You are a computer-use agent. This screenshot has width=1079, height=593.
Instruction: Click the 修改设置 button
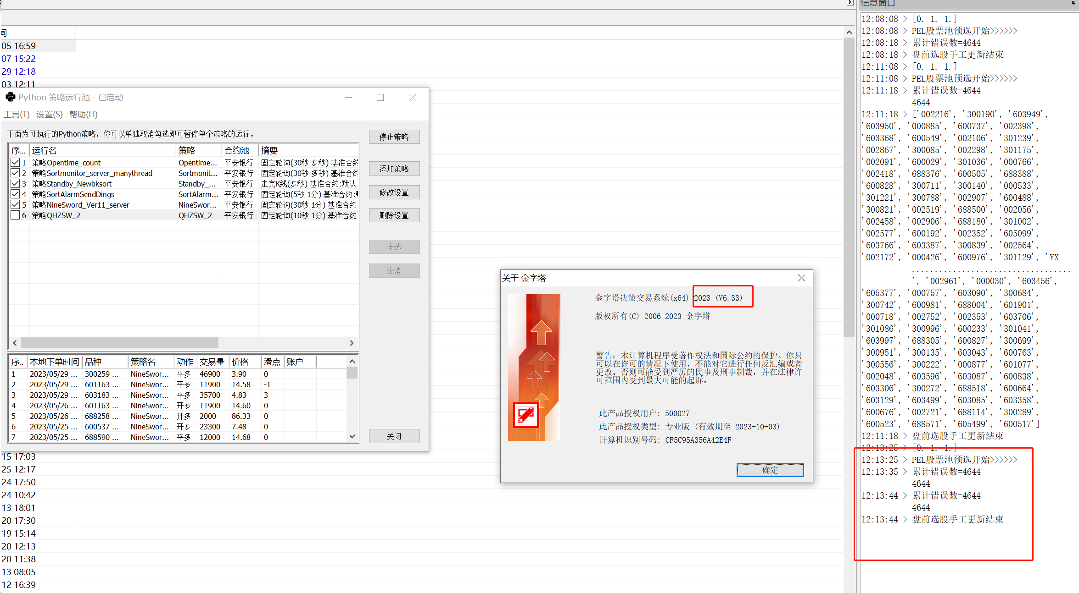point(394,192)
